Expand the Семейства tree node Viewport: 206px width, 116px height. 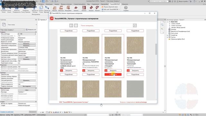pos(167,35)
